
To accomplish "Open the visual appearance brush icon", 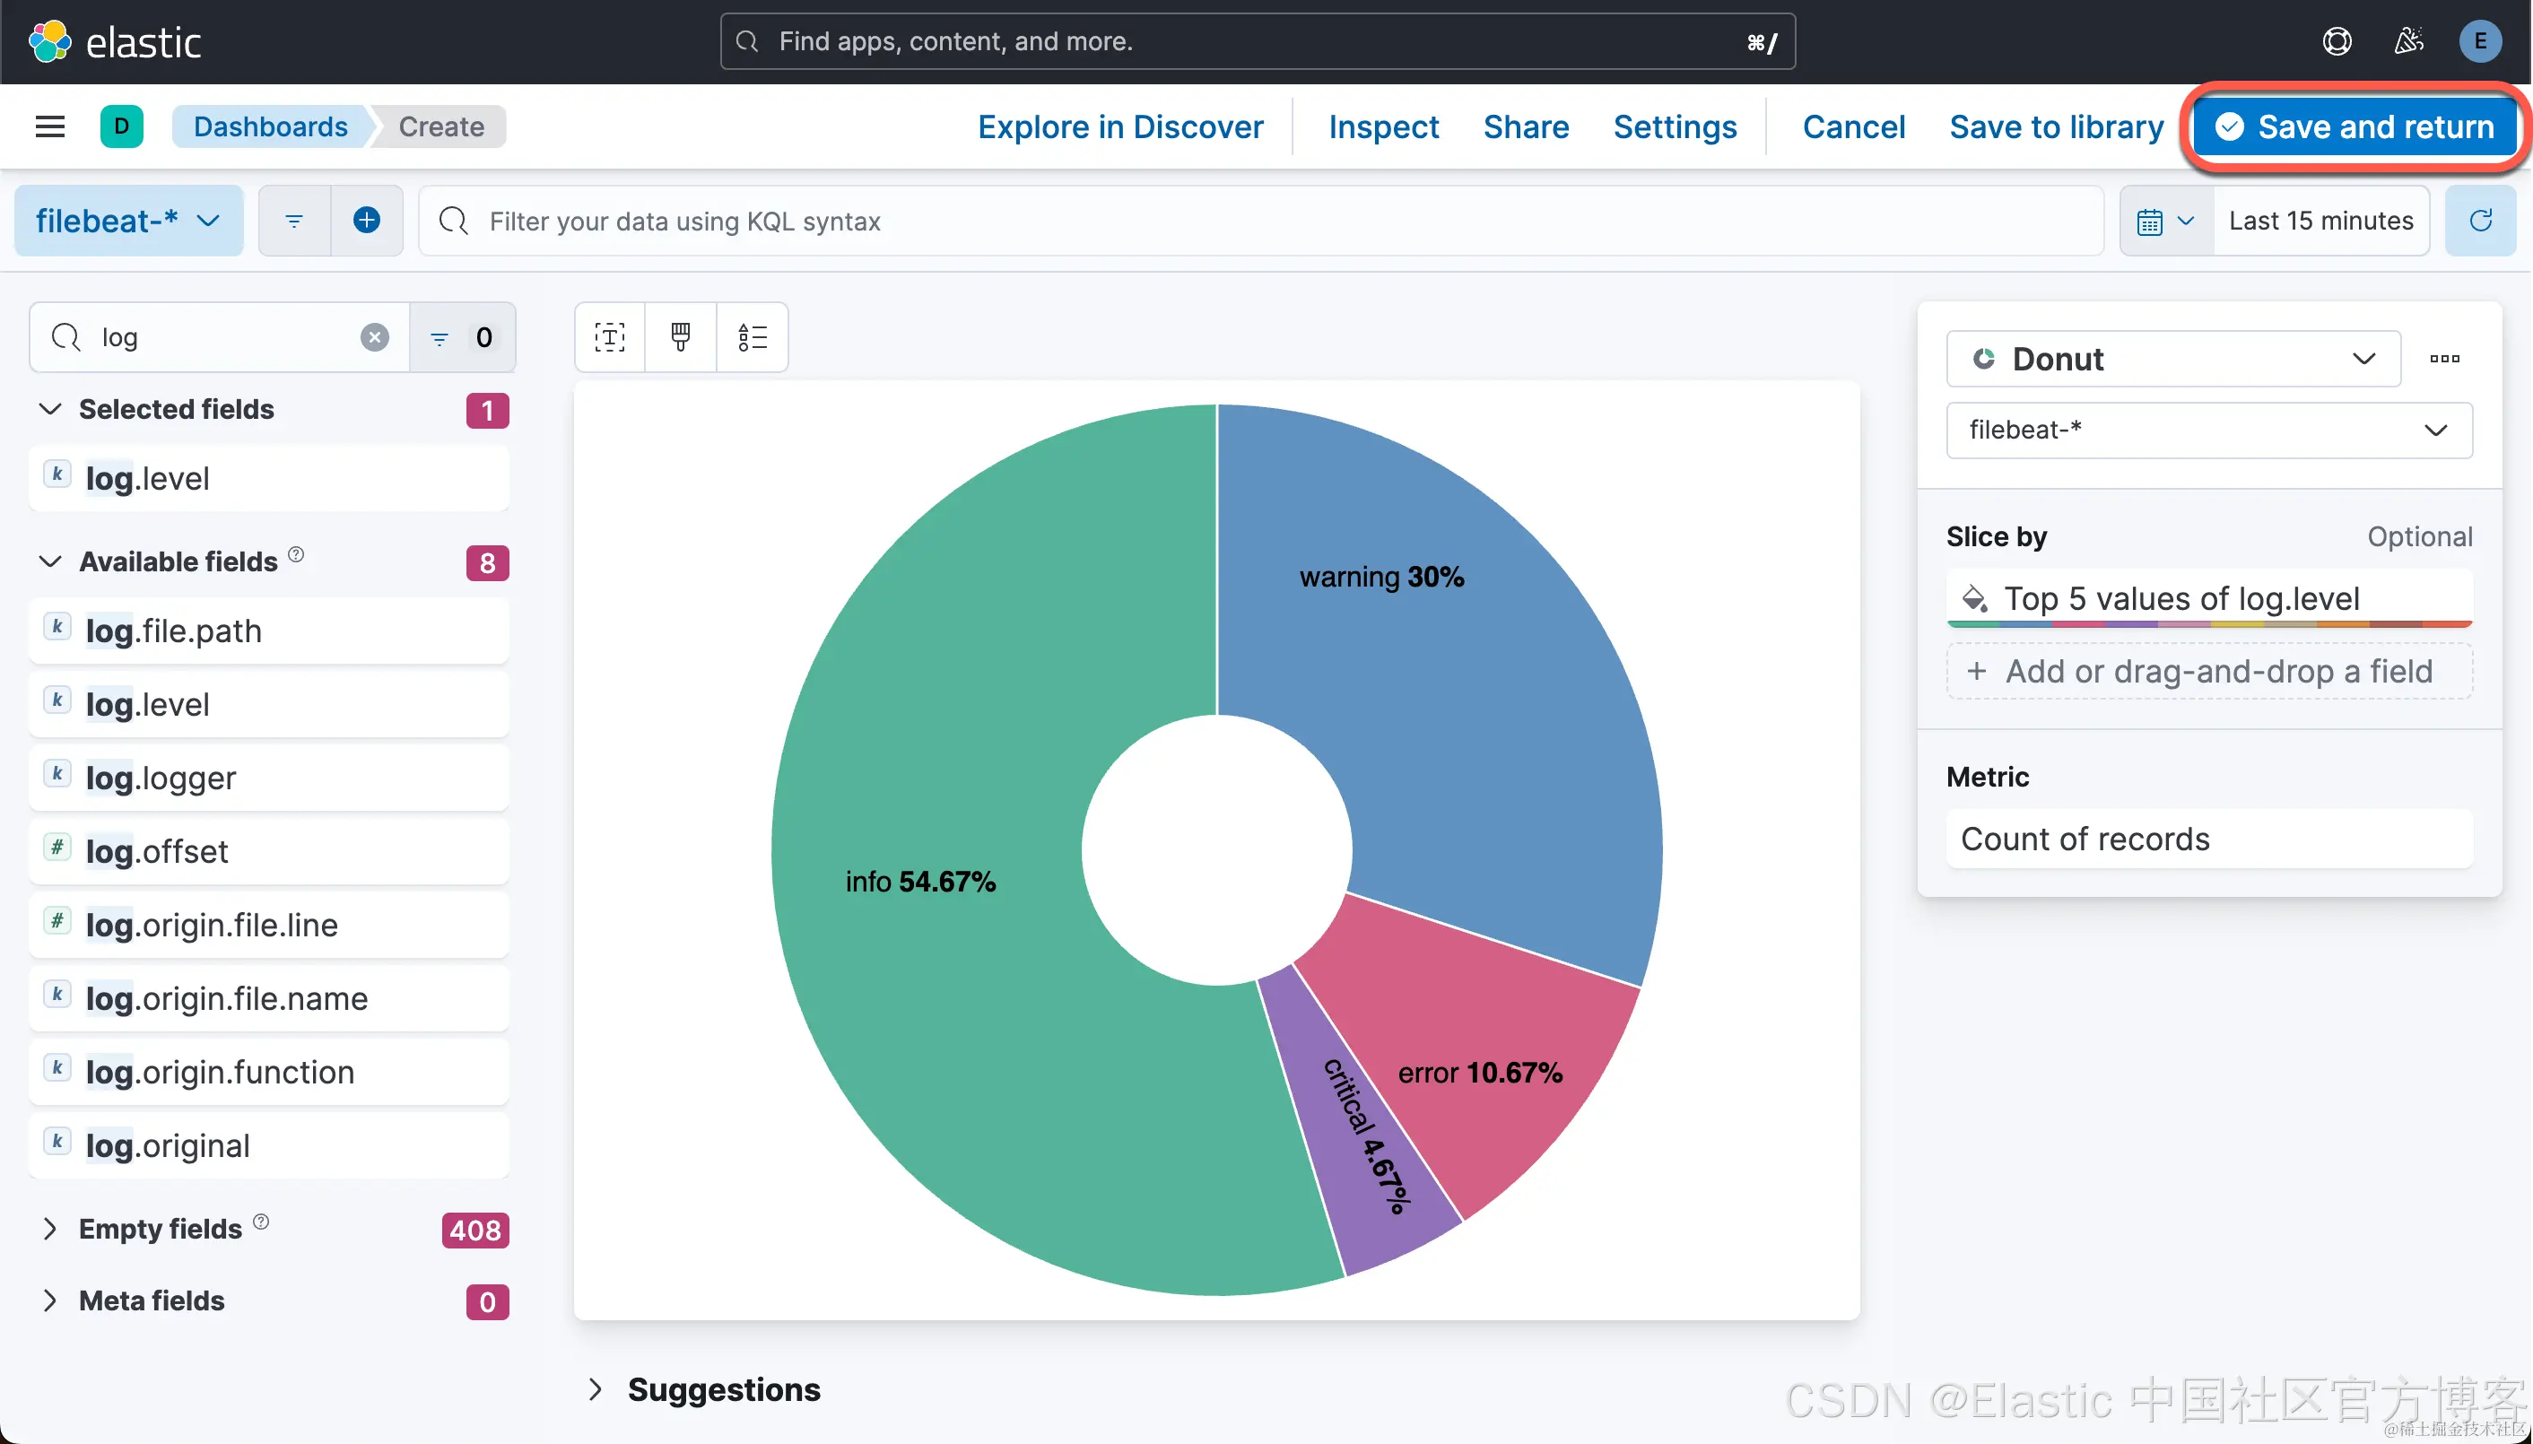I will click(681, 338).
